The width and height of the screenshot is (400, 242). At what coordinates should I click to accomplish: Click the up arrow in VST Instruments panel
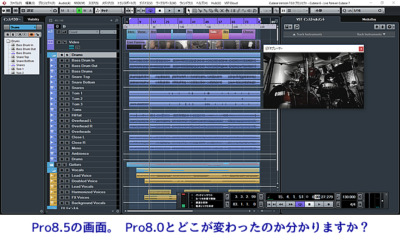tap(376, 27)
